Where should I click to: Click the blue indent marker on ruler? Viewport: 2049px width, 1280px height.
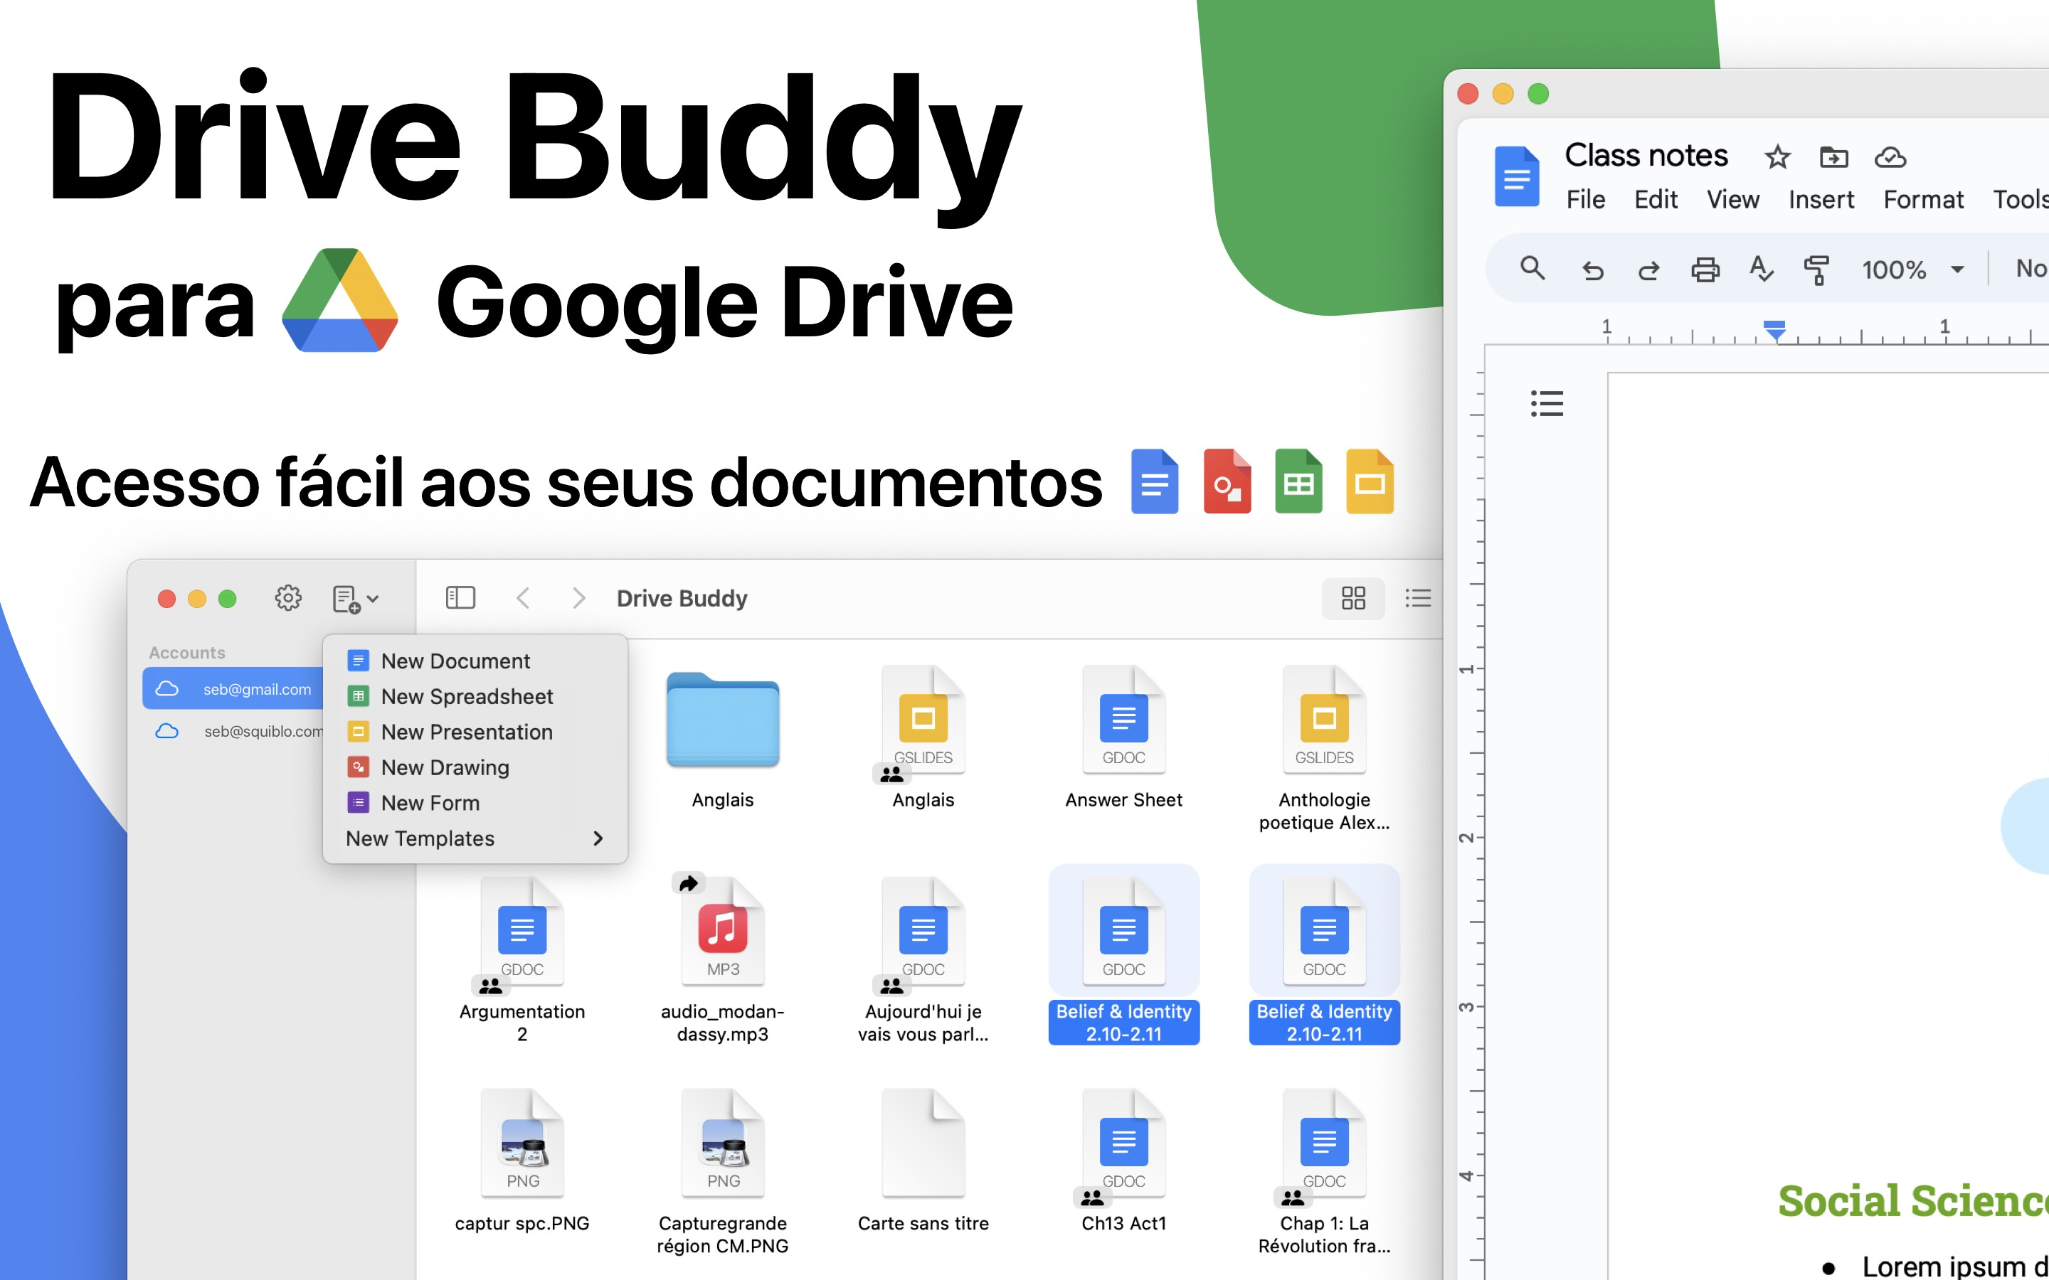pyautogui.click(x=1774, y=329)
